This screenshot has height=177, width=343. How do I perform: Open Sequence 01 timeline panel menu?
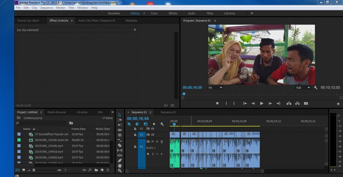tap(150, 112)
